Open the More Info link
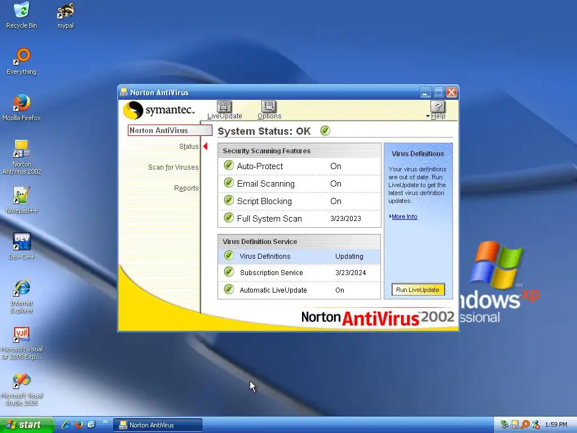Image resolution: width=577 pixels, height=433 pixels. (x=405, y=216)
